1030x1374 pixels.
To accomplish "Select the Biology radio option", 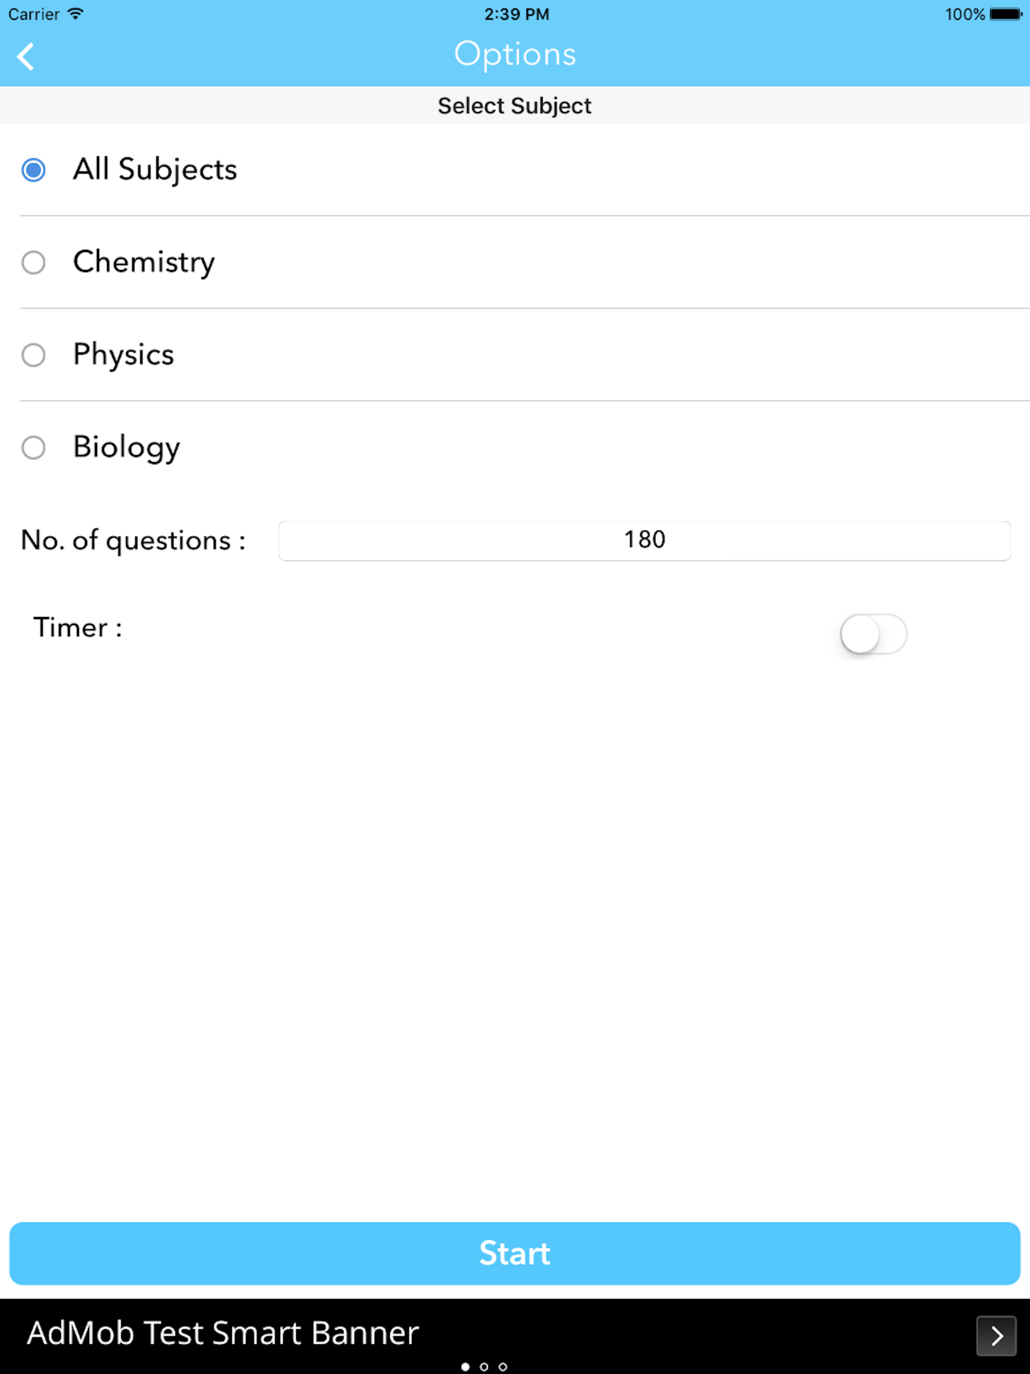I will tap(34, 447).
